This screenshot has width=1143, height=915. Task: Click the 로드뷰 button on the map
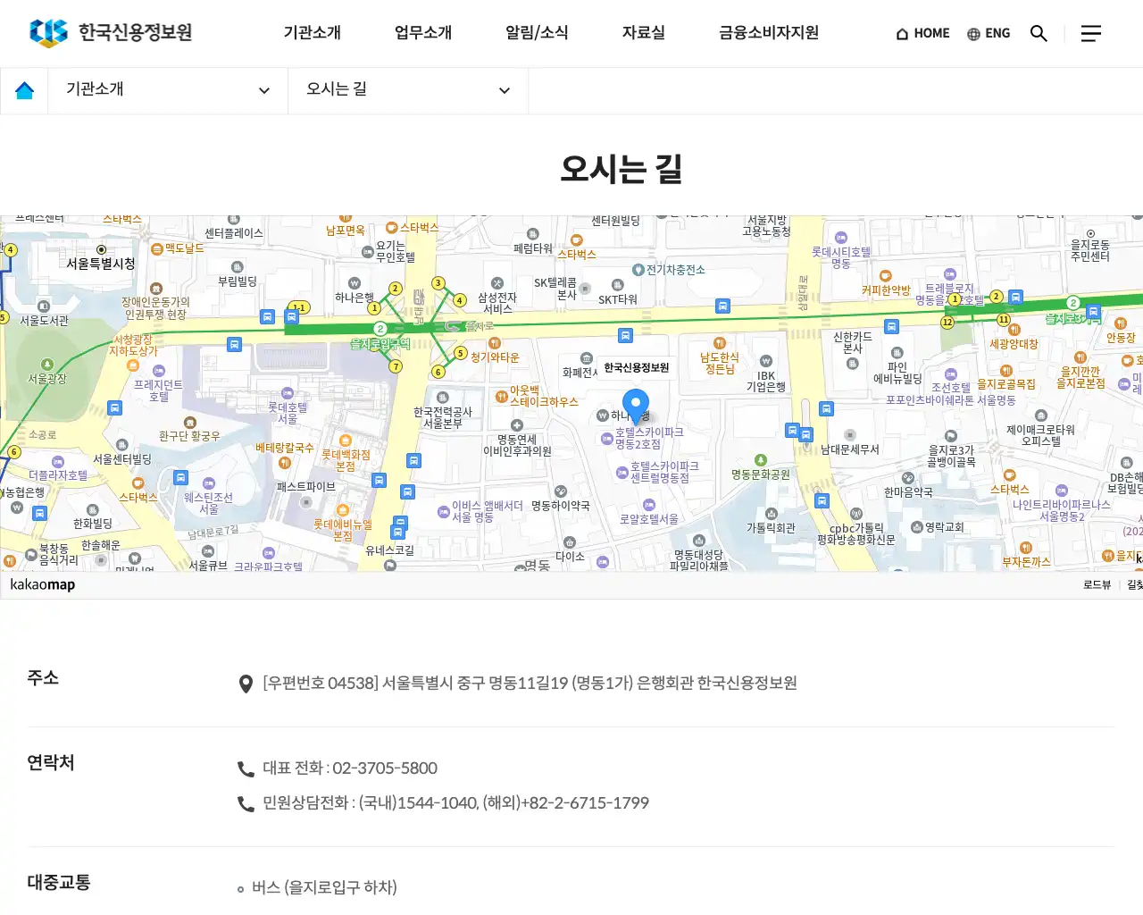point(1096,584)
